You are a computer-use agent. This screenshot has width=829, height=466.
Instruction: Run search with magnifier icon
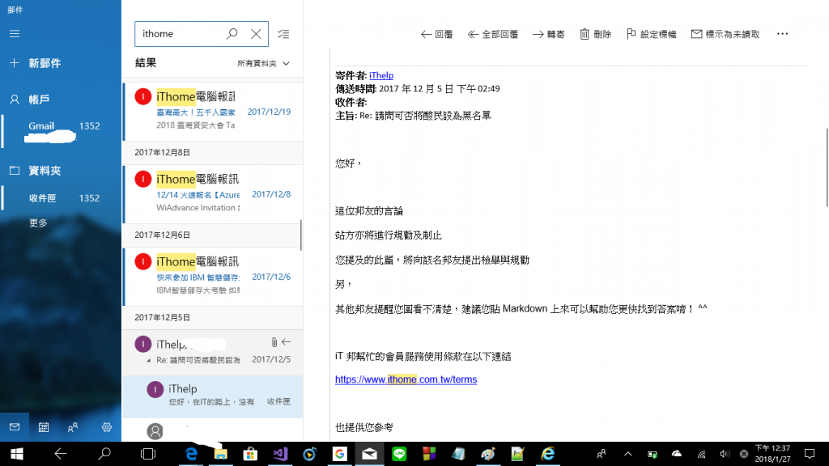232,34
